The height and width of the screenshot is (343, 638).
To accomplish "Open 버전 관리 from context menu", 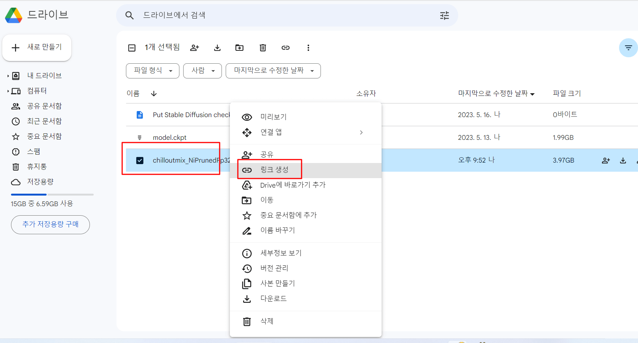I will (x=306, y=268).
